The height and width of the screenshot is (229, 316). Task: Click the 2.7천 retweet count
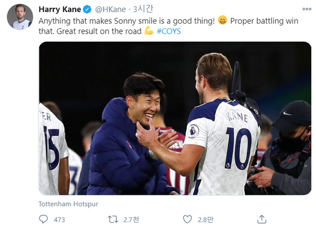[x=131, y=219]
